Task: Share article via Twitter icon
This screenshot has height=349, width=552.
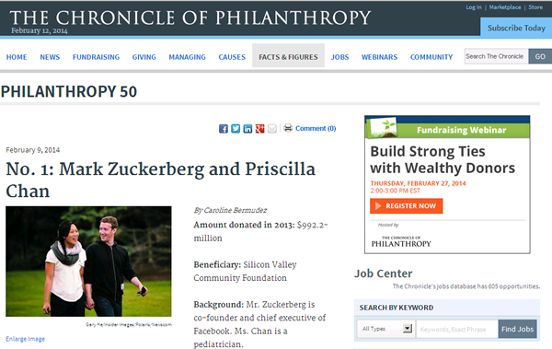Action: click(236, 129)
